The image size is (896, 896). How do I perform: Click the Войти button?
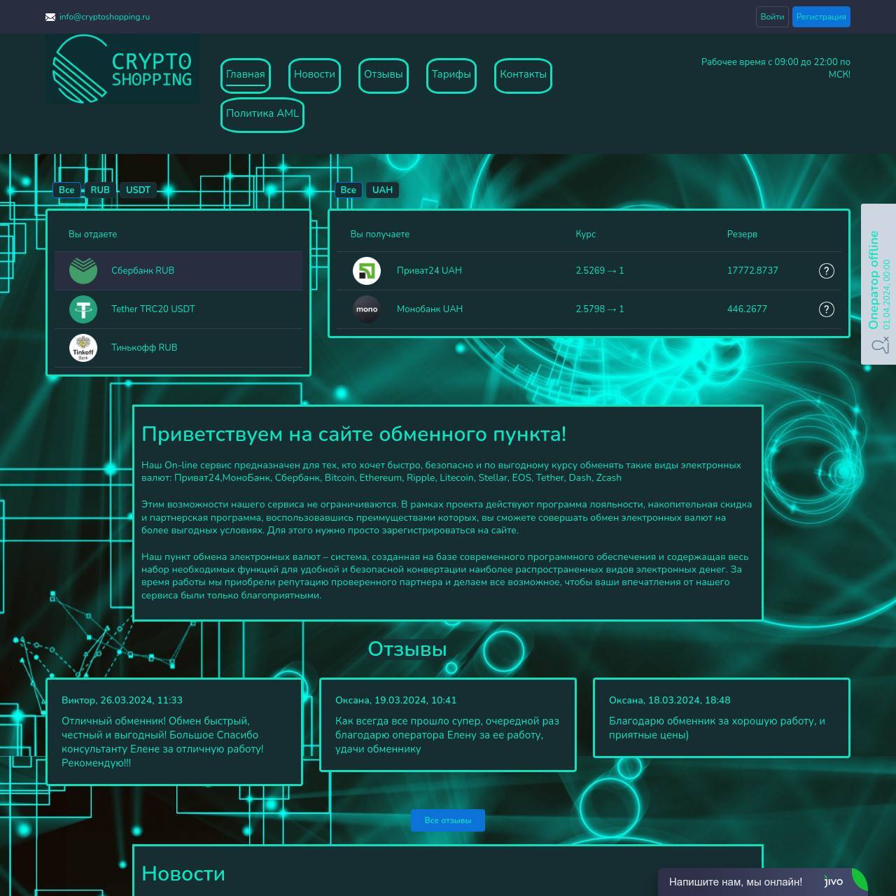[x=772, y=17]
